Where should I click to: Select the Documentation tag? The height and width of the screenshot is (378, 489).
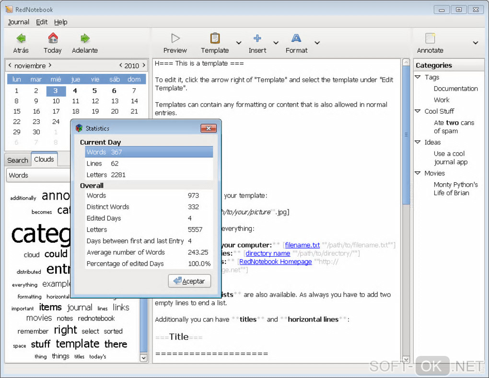coord(455,89)
